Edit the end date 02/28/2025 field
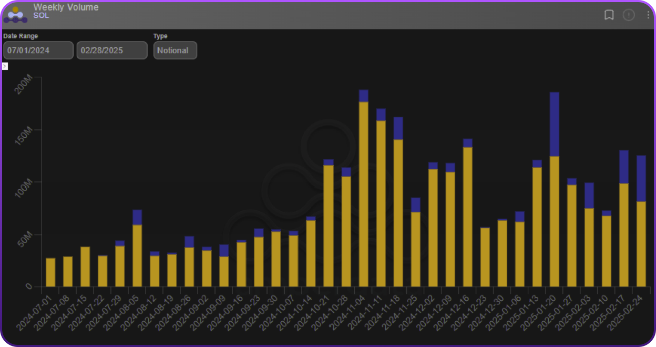Viewport: 656px width, 347px height. [112, 50]
